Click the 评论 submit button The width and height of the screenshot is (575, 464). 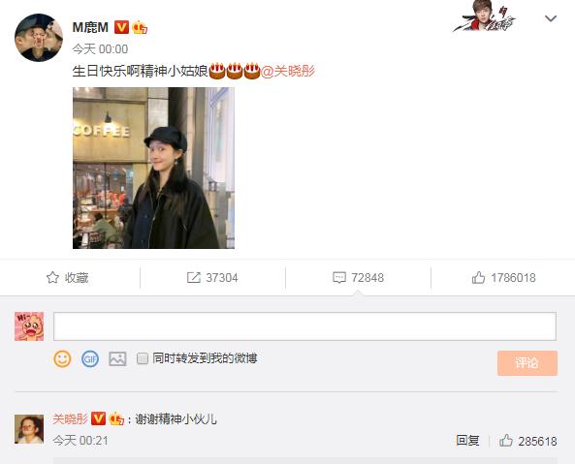[x=527, y=363]
